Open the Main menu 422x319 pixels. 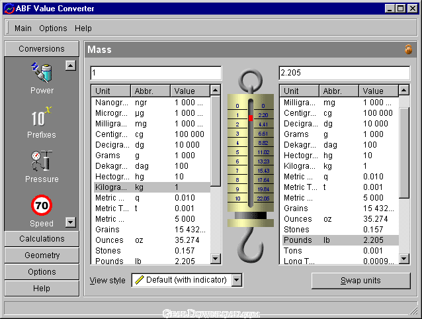coord(23,28)
